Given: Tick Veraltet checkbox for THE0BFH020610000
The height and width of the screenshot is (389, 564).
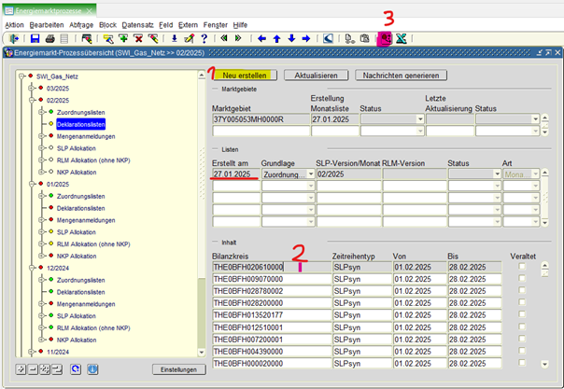Looking at the screenshot, I should coord(522,267).
